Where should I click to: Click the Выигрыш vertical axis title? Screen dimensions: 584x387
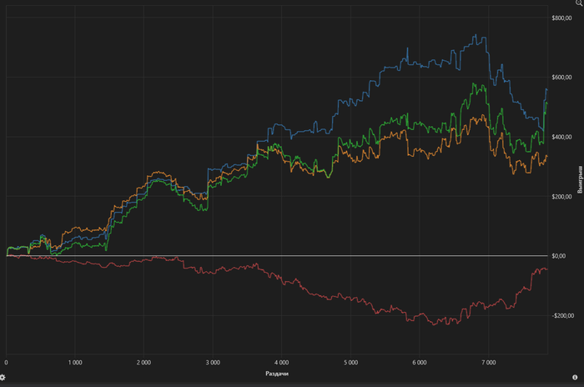(580, 179)
